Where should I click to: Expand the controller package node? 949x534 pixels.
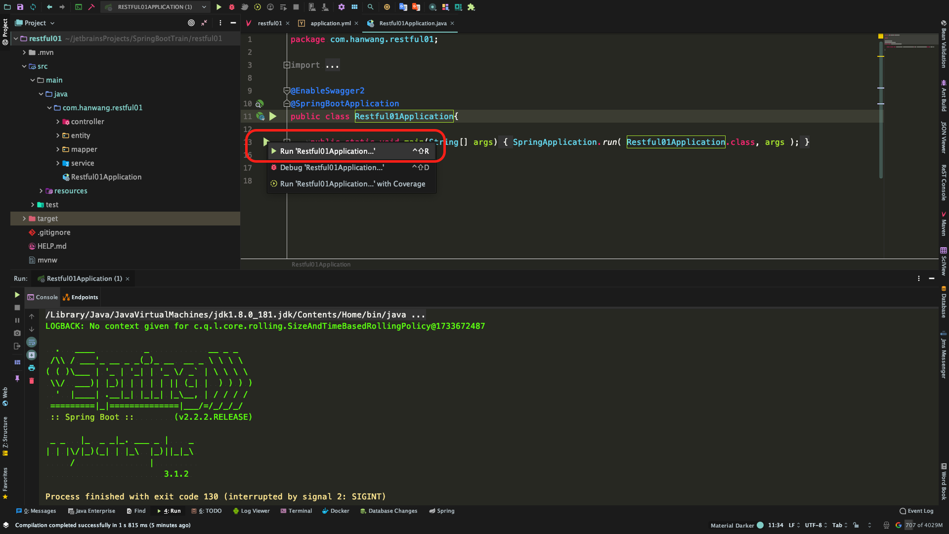point(58,122)
